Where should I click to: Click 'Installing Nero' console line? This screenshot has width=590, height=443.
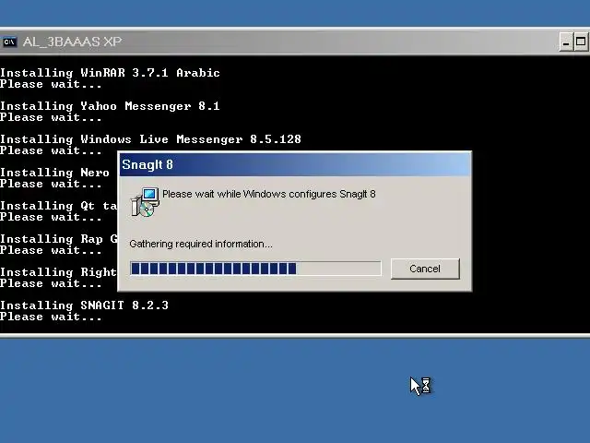coord(55,173)
